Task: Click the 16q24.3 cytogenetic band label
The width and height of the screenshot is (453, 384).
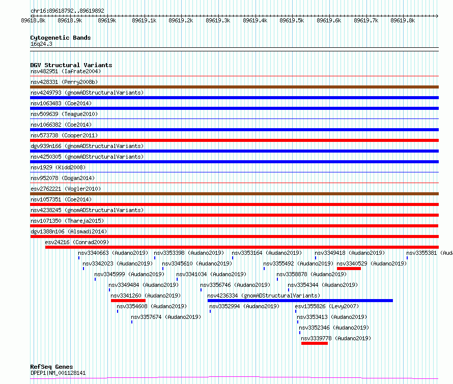Action: [41, 44]
